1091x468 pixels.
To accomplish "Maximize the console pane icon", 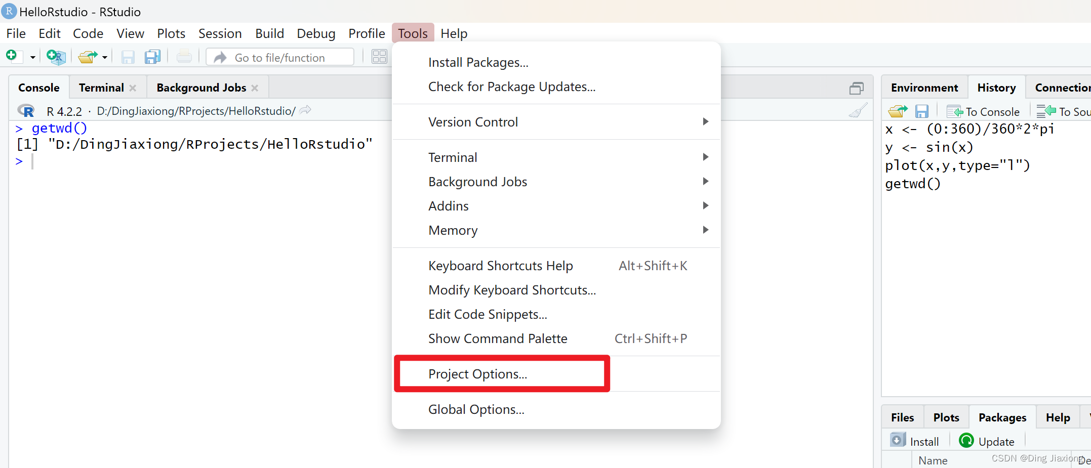I will pyautogui.click(x=857, y=89).
